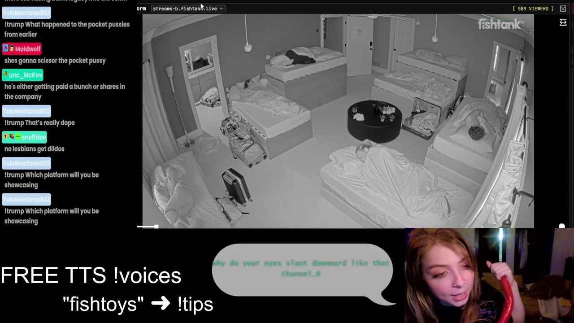This screenshot has height=323, width=574.
Task: Open the streams-b.fishtank.live server dropdown
Action: coord(188,9)
